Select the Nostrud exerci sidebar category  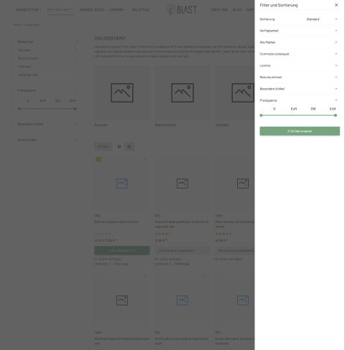click(28, 58)
